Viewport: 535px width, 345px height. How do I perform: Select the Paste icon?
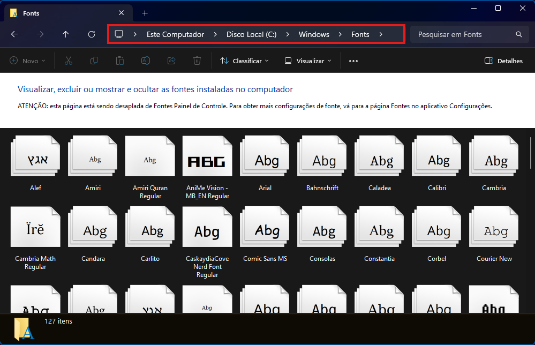tap(120, 61)
